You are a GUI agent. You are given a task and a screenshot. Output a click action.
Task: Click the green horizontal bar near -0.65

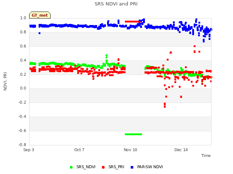(134, 134)
